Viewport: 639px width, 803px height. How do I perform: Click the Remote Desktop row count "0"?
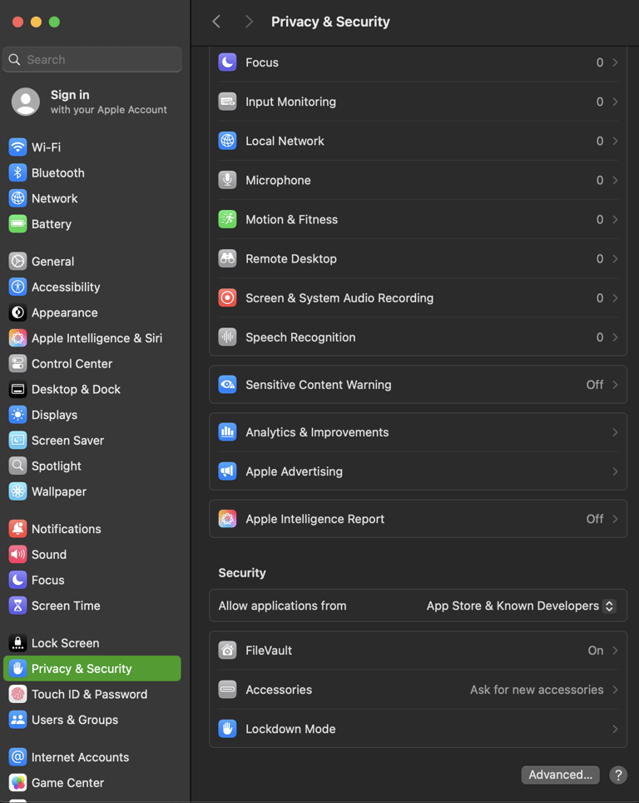point(600,258)
